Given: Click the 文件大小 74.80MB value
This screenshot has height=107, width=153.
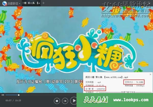Looking at the screenshot, I should (134, 82).
